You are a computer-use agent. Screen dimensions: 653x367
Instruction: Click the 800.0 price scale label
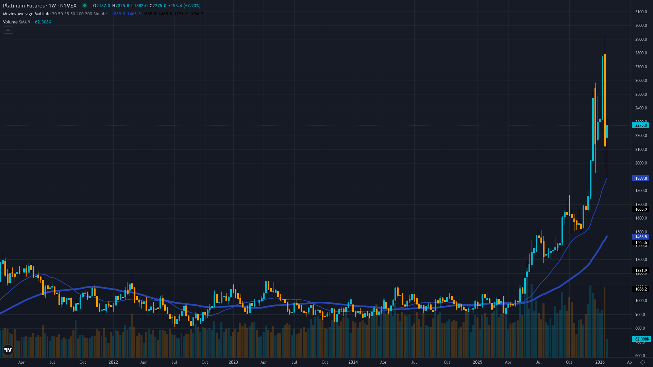(x=640, y=328)
